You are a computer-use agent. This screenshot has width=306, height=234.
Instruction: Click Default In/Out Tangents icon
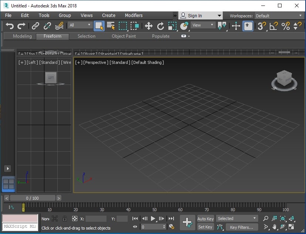tap(220, 227)
